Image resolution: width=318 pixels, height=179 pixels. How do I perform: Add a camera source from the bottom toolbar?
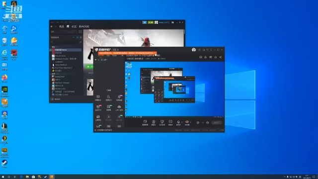pos(154,123)
